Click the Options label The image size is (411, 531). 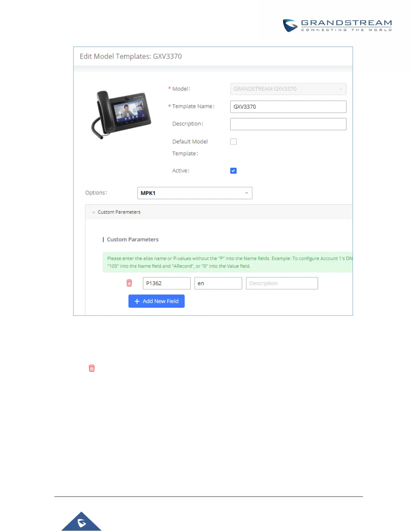[x=96, y=193]
